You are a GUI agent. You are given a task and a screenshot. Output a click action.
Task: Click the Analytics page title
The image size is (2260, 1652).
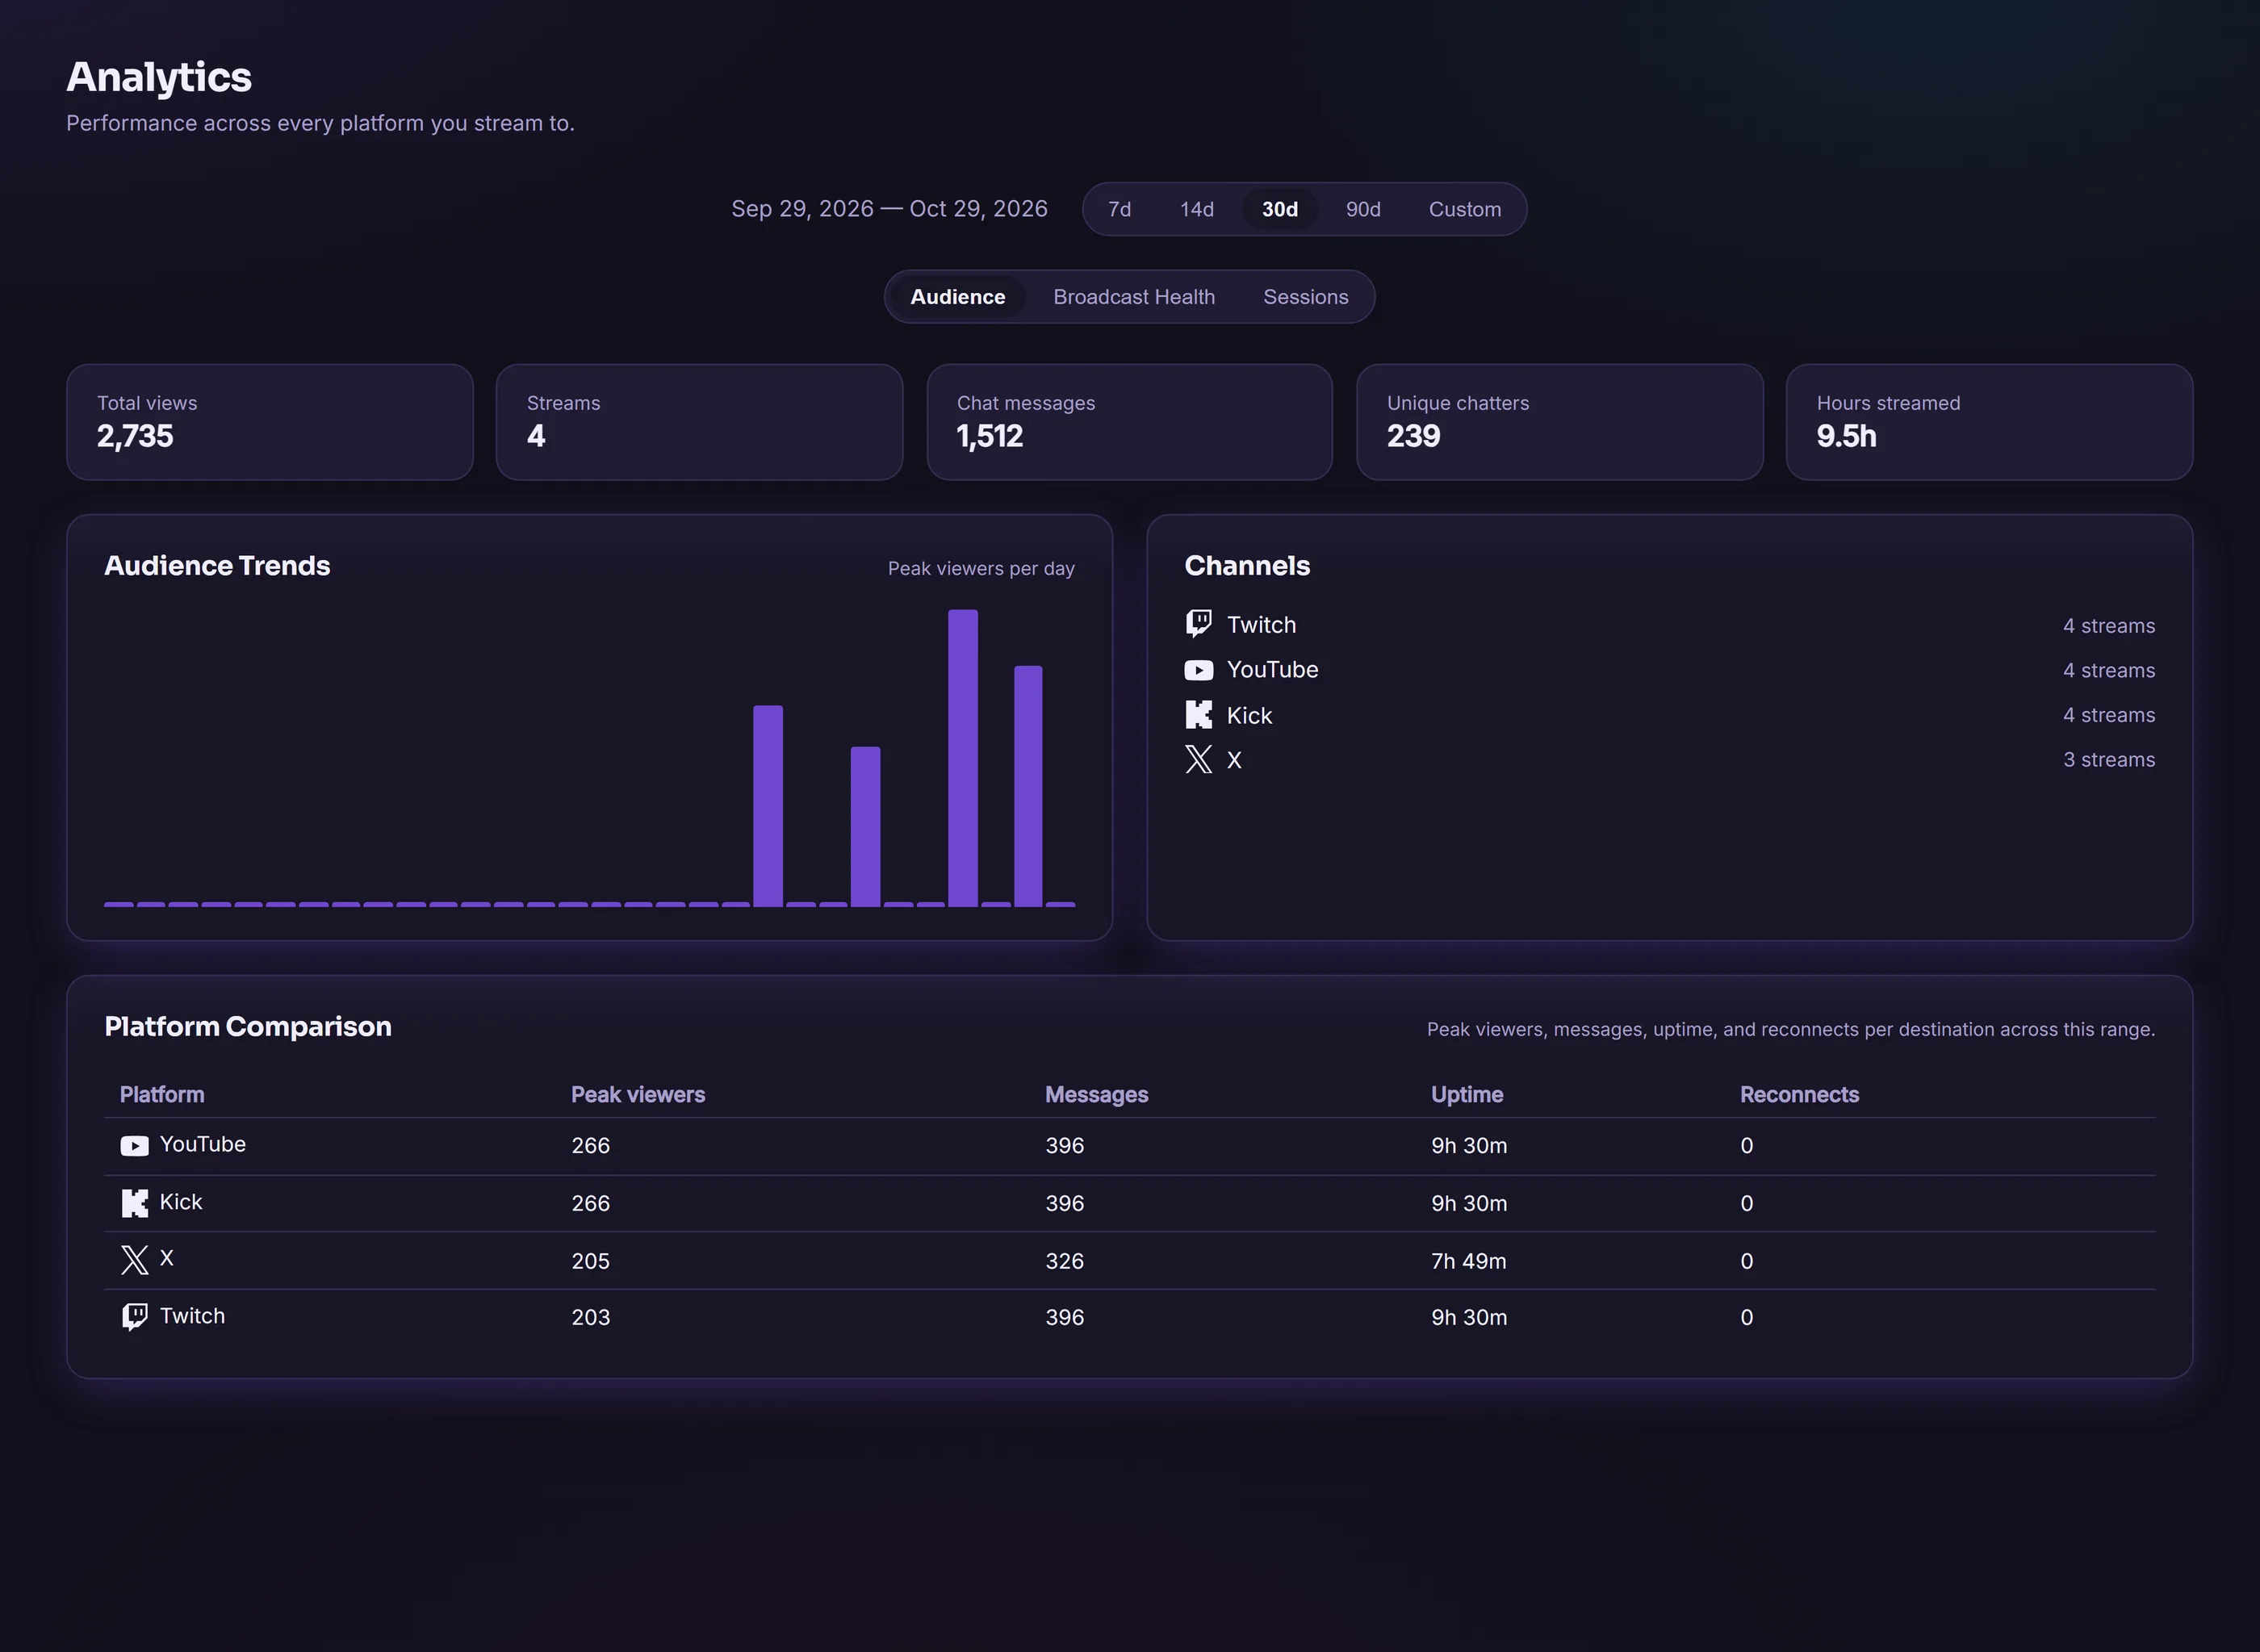tap(159, 77)
